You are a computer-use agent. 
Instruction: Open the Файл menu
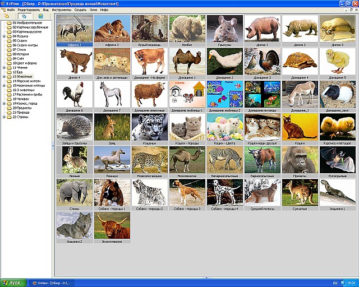11,10
